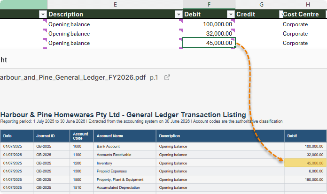Click account code 1100 in the PDF
The image size is (327, 194).
77,155
